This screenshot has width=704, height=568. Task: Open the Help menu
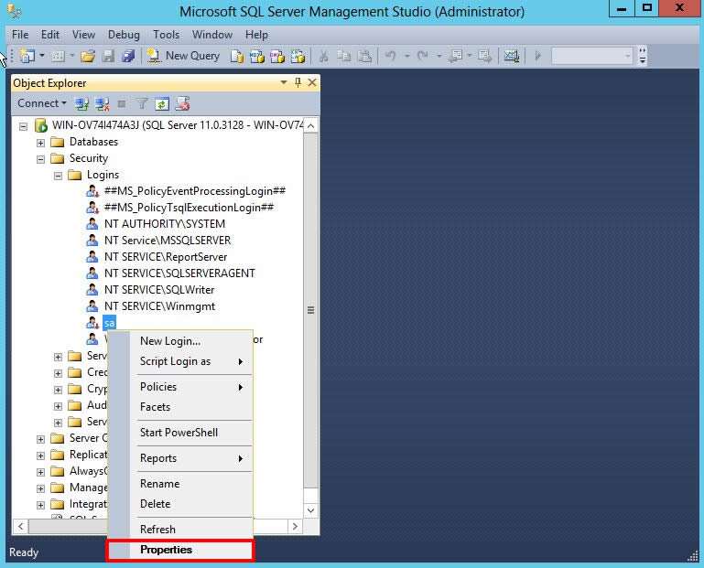257,35
